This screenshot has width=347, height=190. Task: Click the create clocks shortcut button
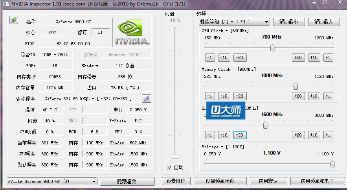click(220, 181)
